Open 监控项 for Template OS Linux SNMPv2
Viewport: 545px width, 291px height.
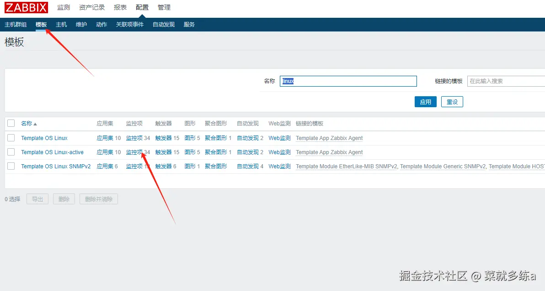pos(134,166)
